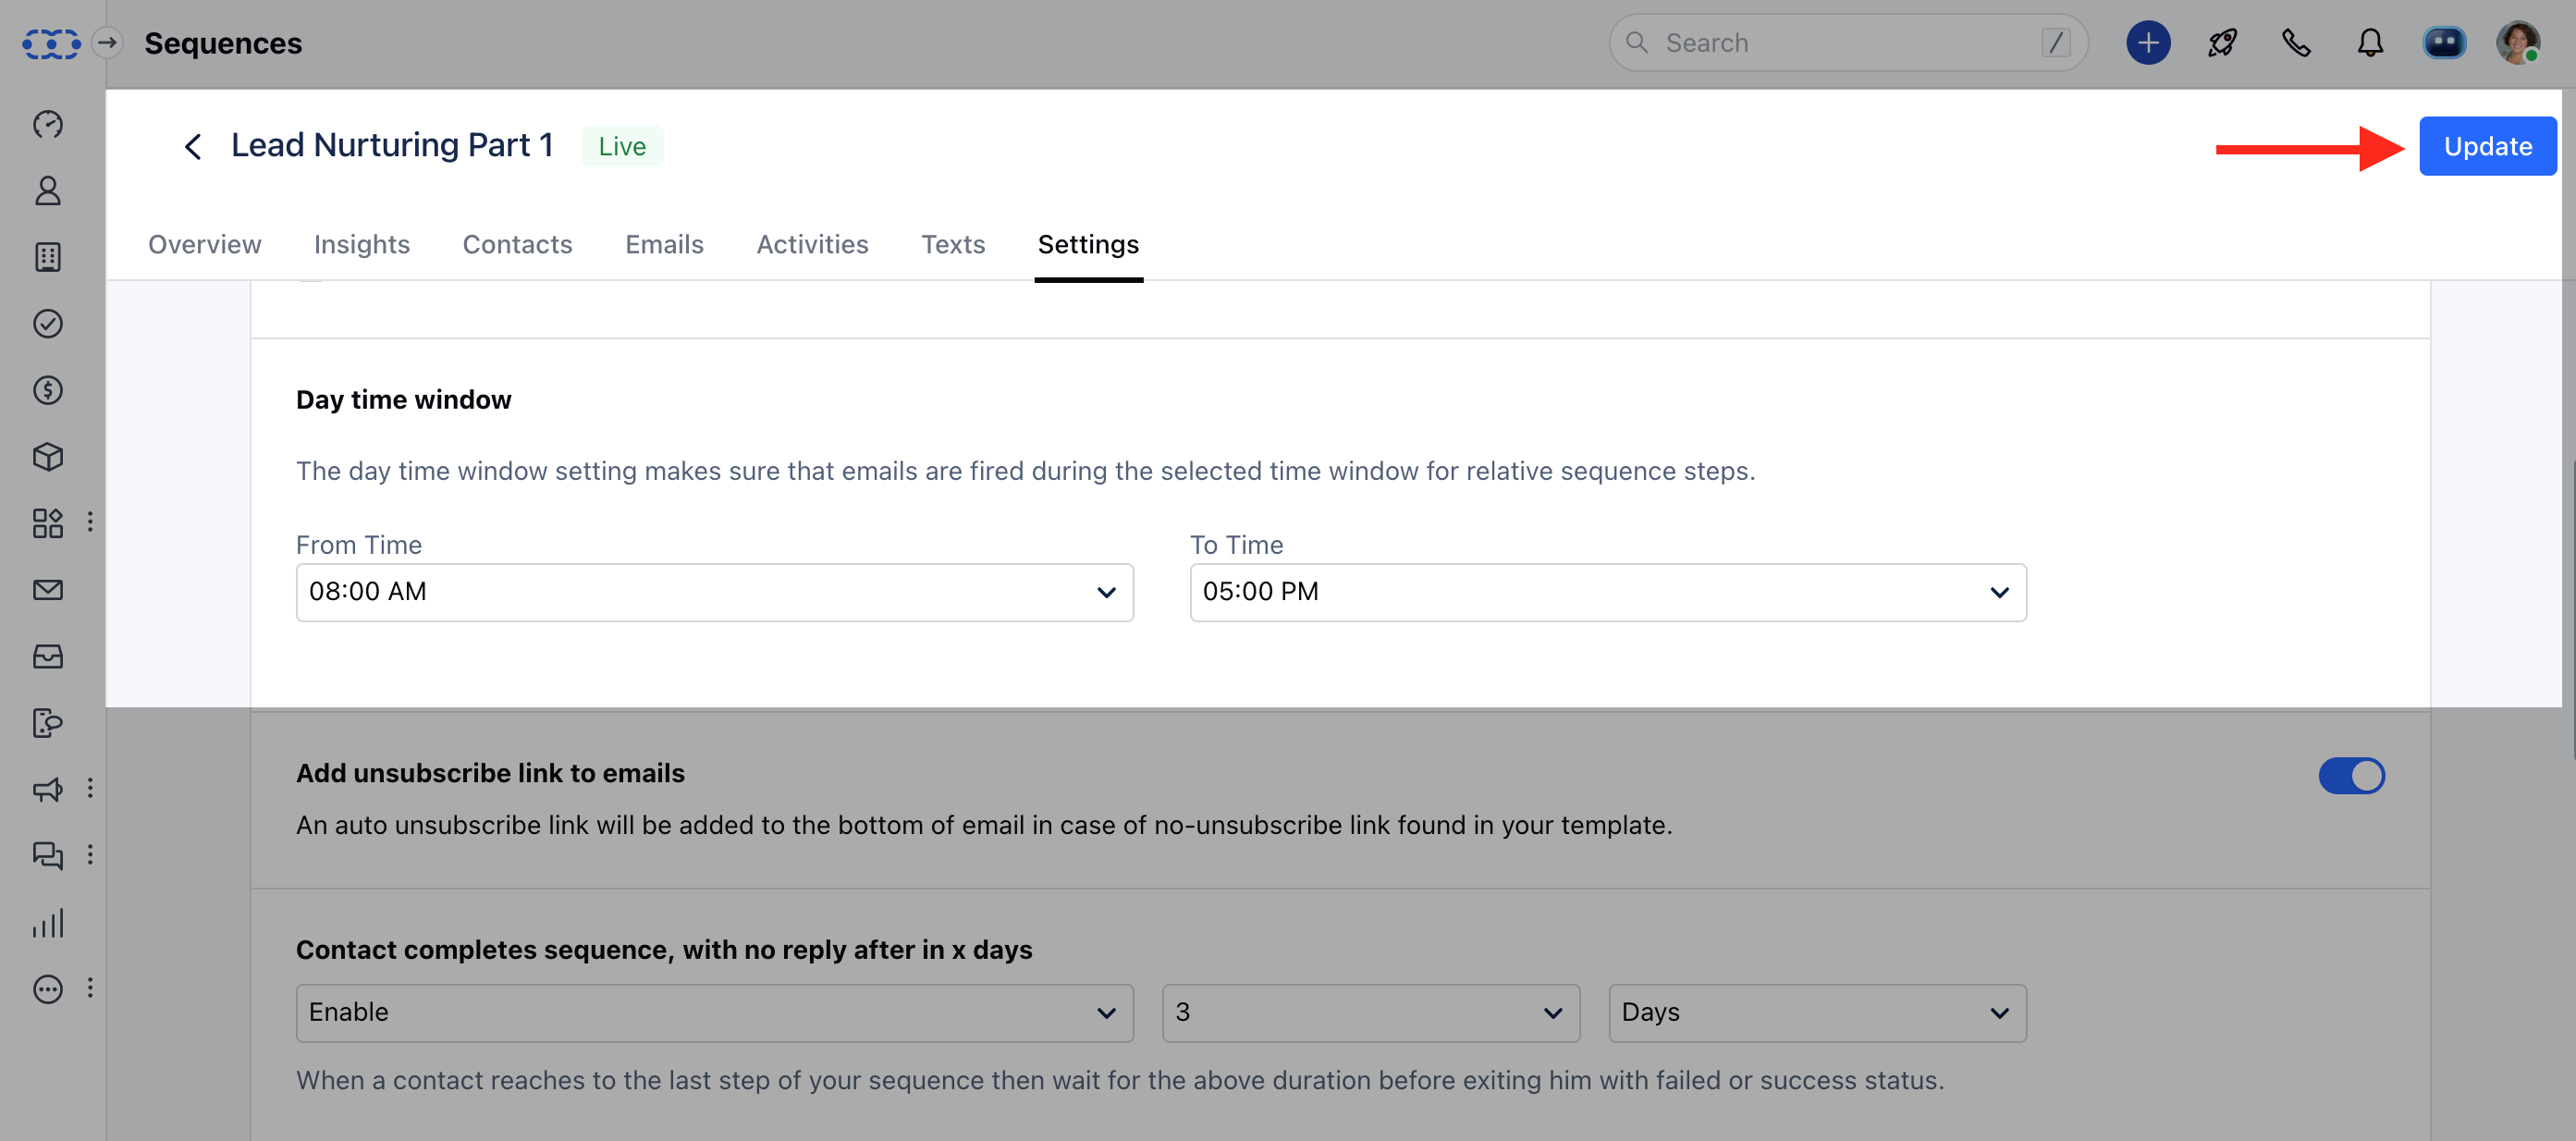2576x1141 pixels.
Task: Toggle the unsubscribe link switch
Action: (2351, 776)
